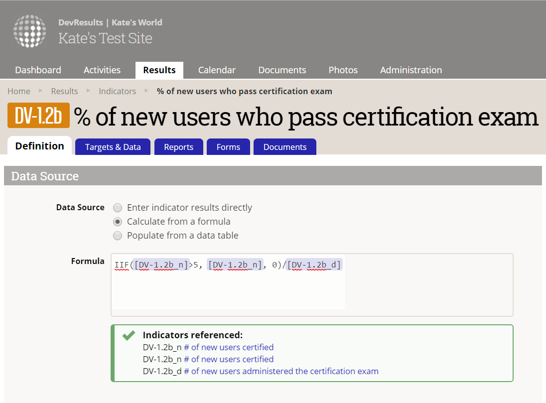Go to the Activities navigation tab
Screen dimensions: 546x403
[x=102, y=70]
